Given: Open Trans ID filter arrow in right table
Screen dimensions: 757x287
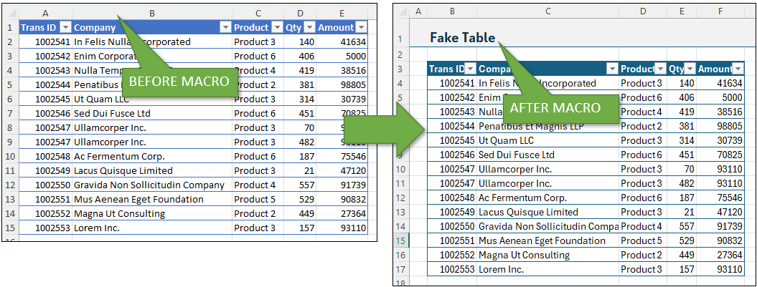Looking at the screenshot, I should point(469,69).
